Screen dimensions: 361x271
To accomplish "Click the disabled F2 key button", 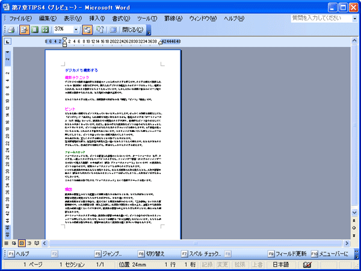I will click(x=55, y=254).
